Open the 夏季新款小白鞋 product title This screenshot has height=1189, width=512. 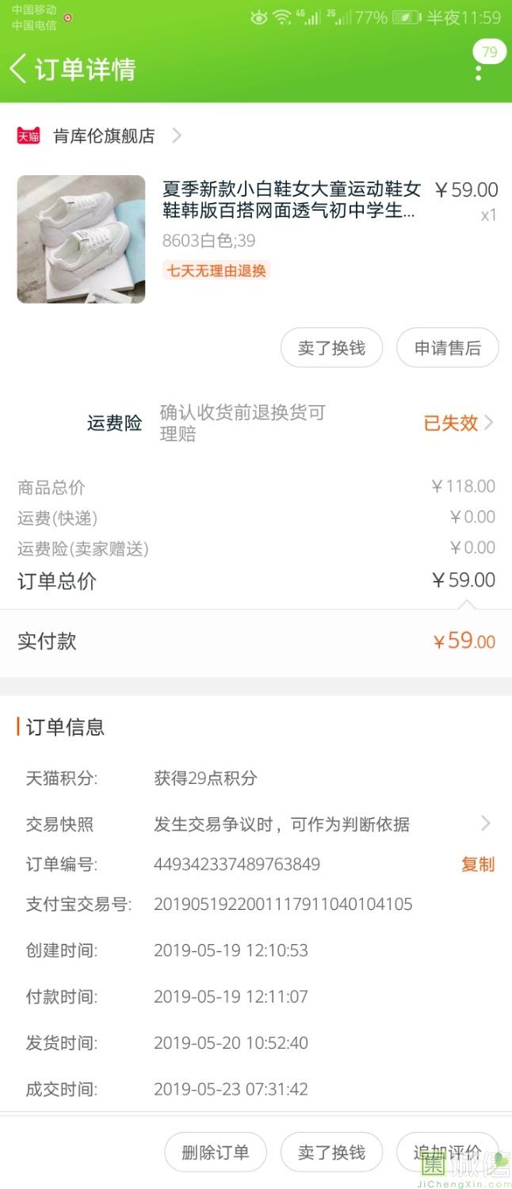[x=291, y=200]
